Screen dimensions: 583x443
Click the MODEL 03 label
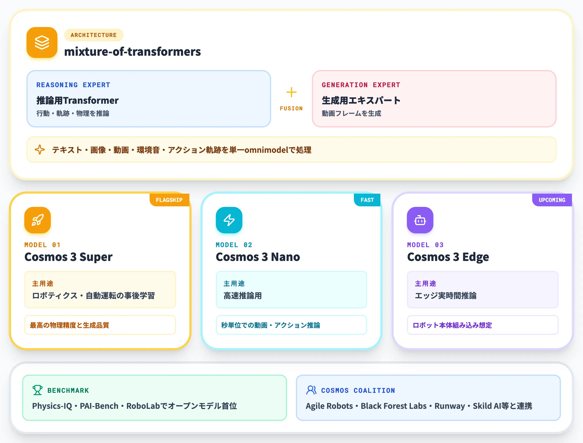[425, 245]
